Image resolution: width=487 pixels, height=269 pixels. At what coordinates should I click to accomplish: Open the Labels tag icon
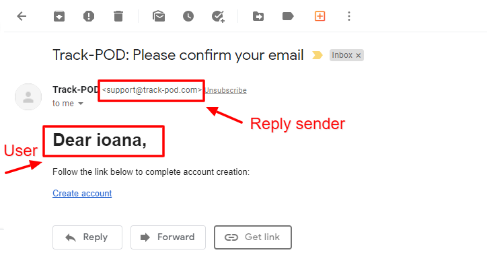tap(288, 16)
